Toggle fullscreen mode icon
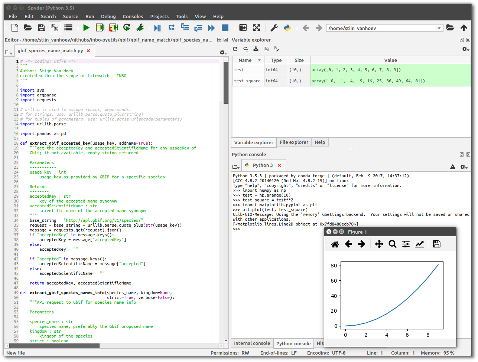Screen dimensions: 478x362 pos(257,27)
